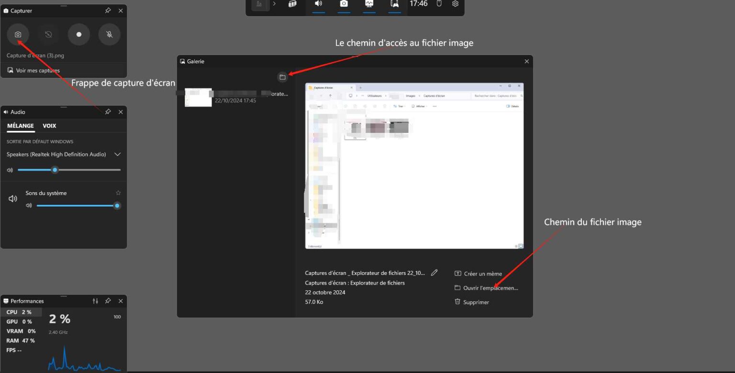Open Performance widget options sliders icon
Screen dimensions: 735x373
click(95, 301)
